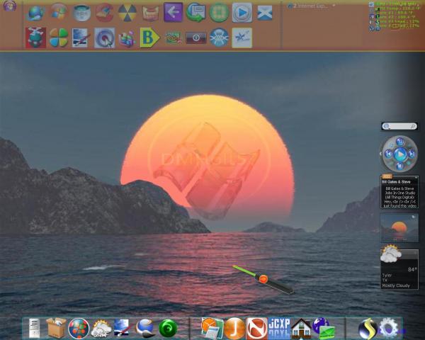Open the globe Internet browser icon
This screenshot has height=340, width=425.
click(35, 13)
